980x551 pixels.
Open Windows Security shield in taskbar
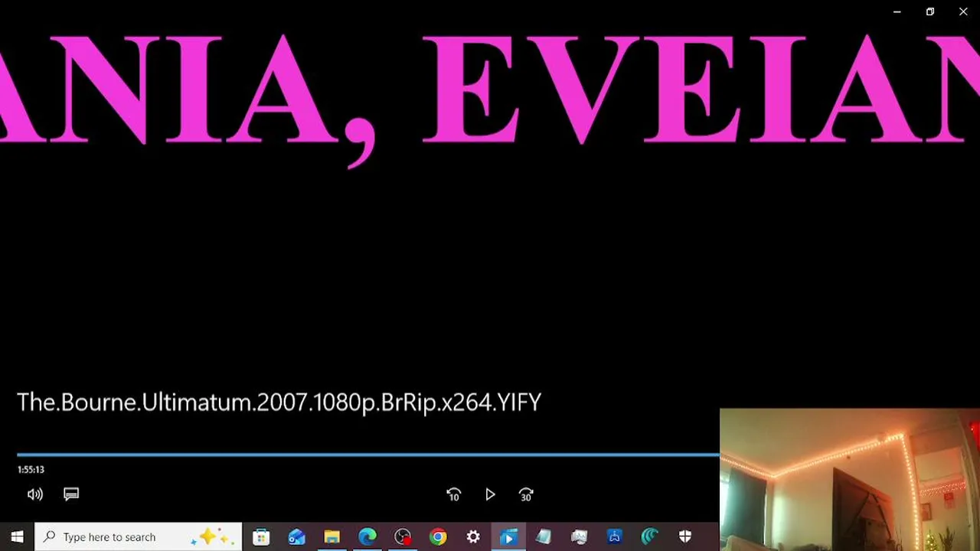685,537
